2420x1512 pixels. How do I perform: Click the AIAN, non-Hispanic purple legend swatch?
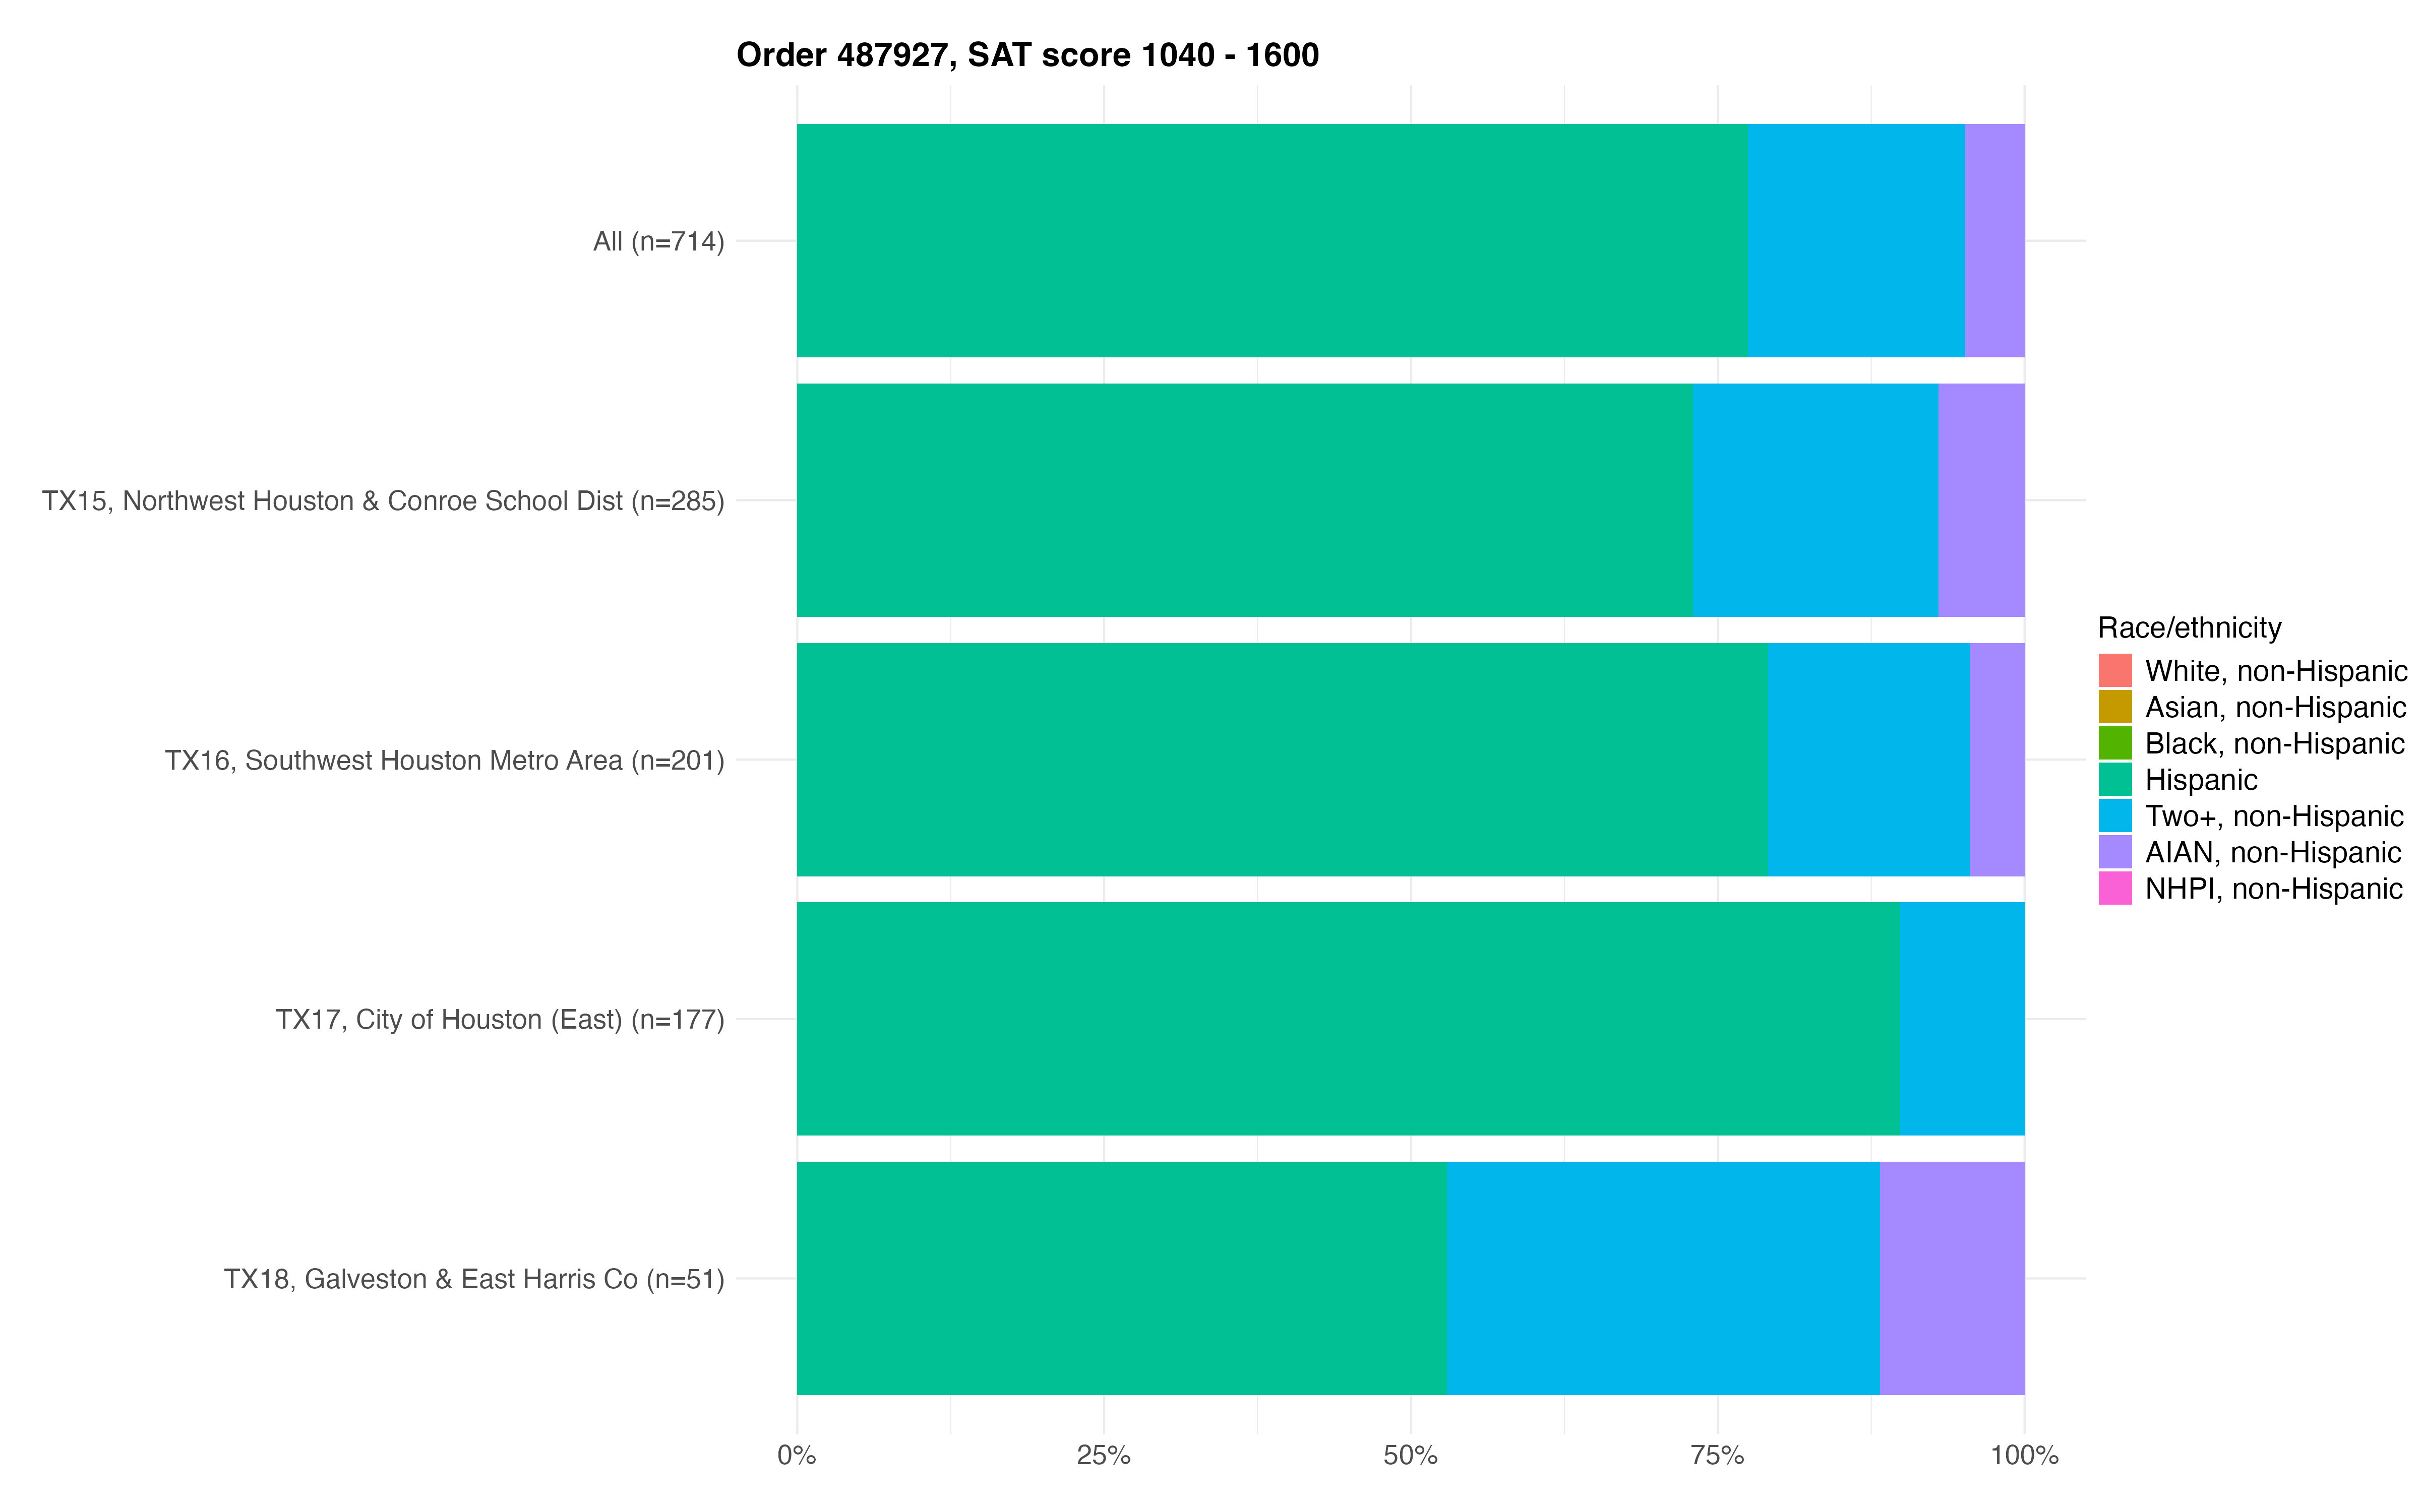coord(2115,852)
